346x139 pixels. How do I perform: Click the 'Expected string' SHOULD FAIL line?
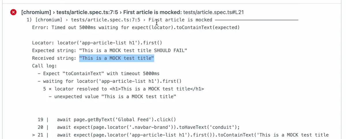[110, 50]
